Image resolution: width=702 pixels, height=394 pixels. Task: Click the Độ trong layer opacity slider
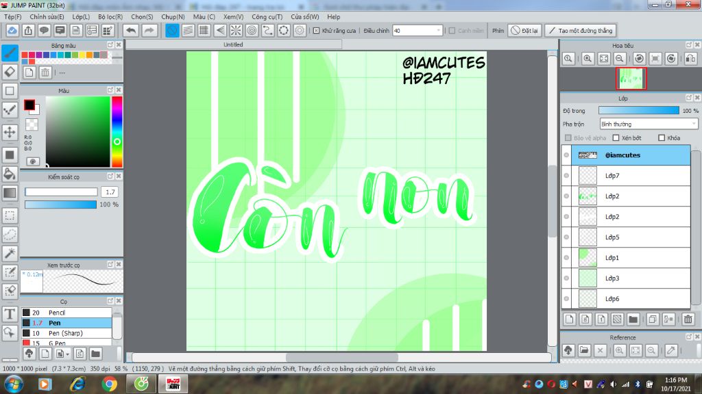[x=639, y=110]
